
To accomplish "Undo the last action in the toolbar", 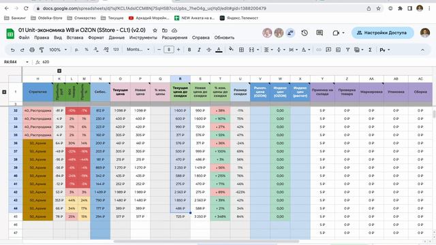I will (12, 50).
